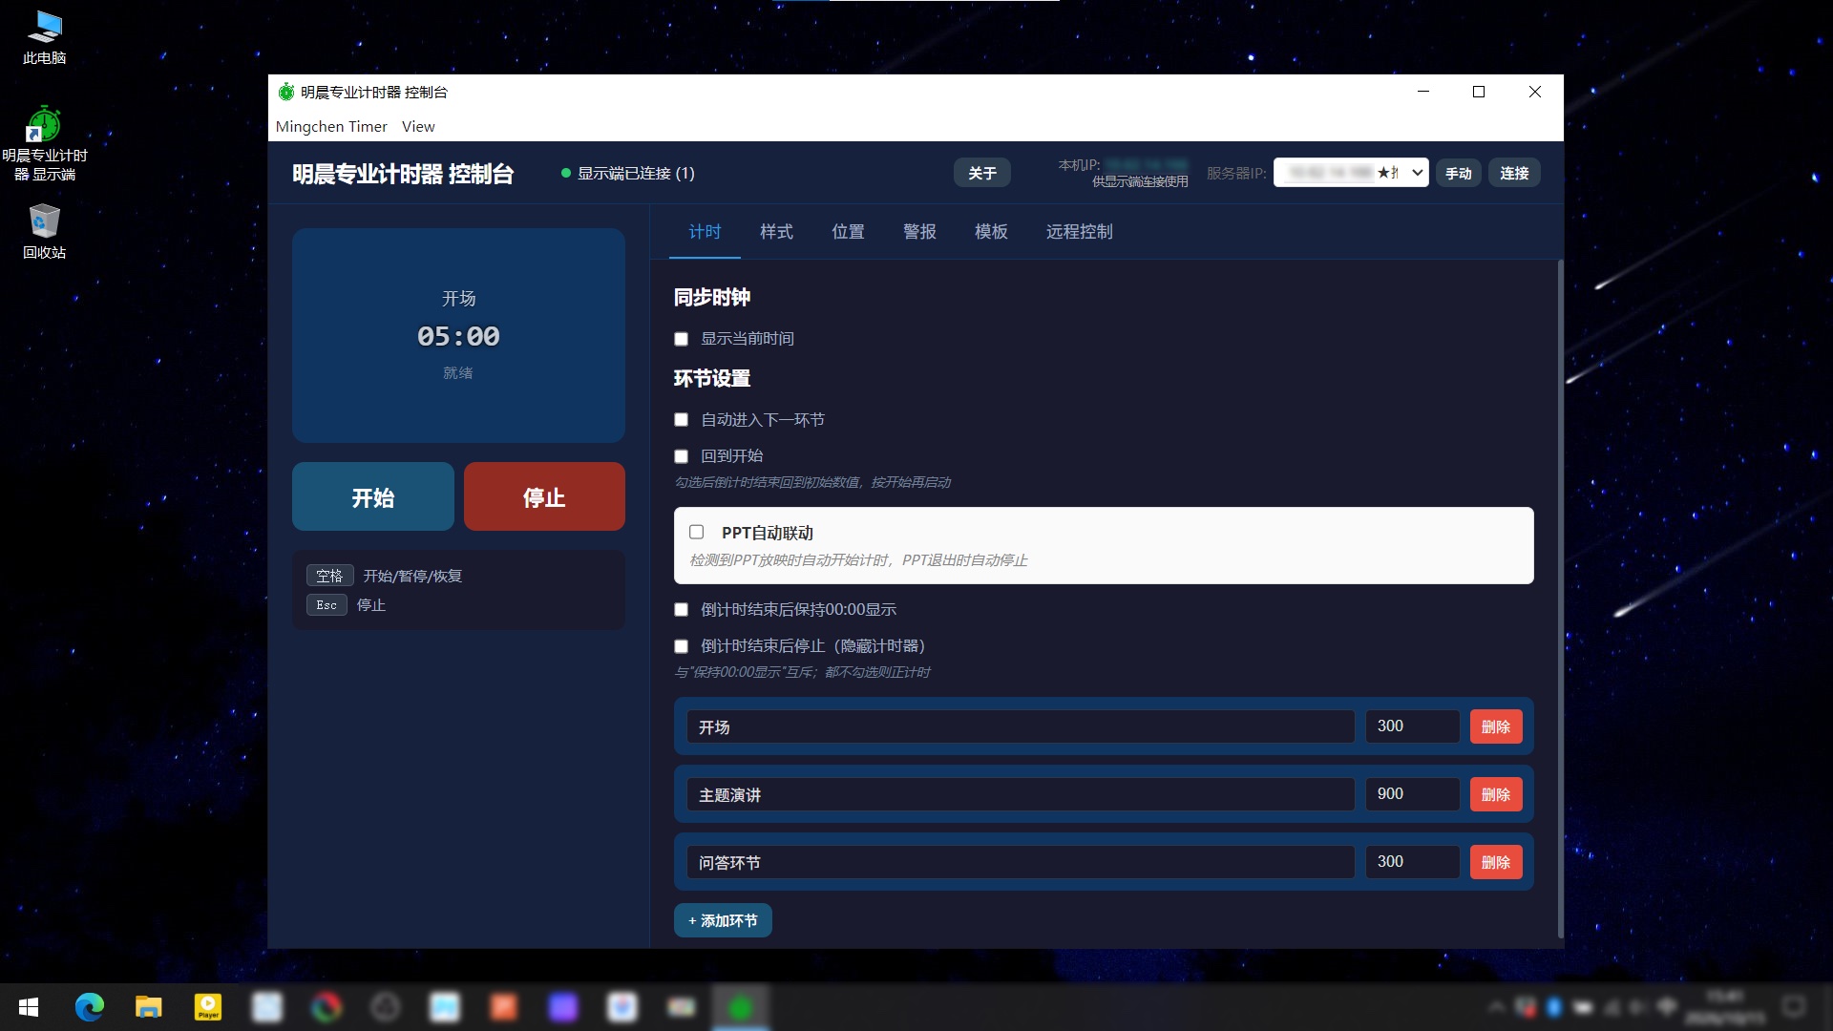Click the Windows Start button
Viewport: 1833px width, 1031px height.
pyautogui.click(x=29, y=1007)
